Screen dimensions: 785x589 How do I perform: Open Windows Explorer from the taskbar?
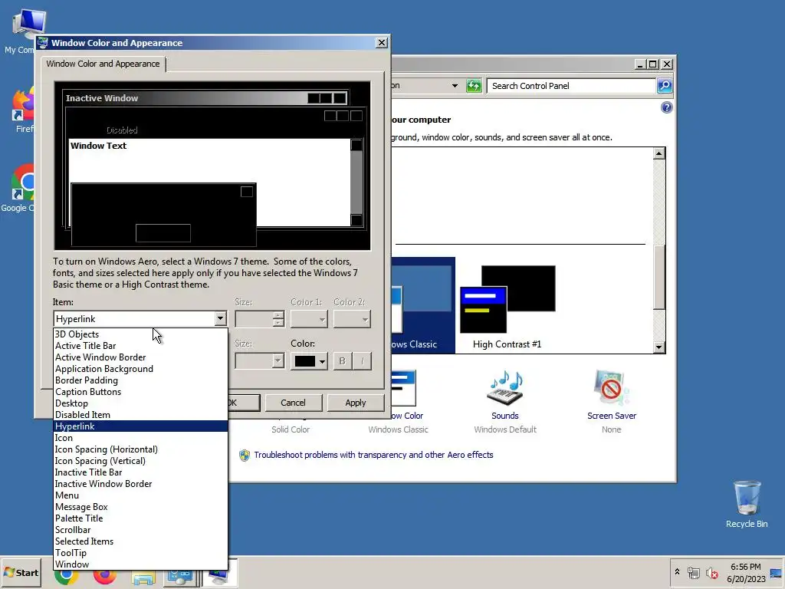tap(143, 577)
